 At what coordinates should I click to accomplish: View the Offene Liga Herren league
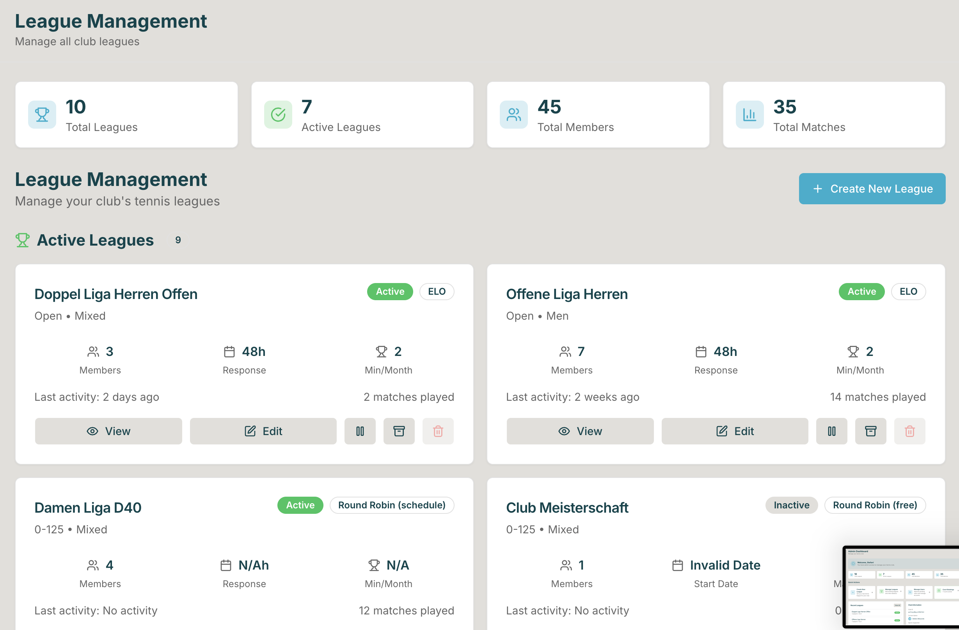580,431
